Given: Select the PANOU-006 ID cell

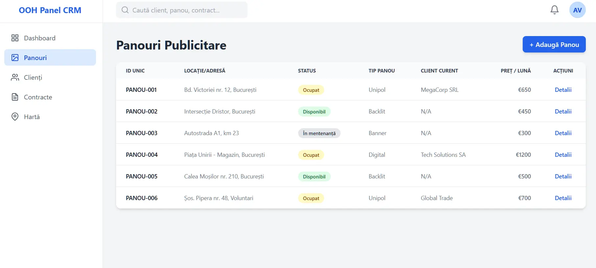Looking at the screenshot, I should [142, 198].
